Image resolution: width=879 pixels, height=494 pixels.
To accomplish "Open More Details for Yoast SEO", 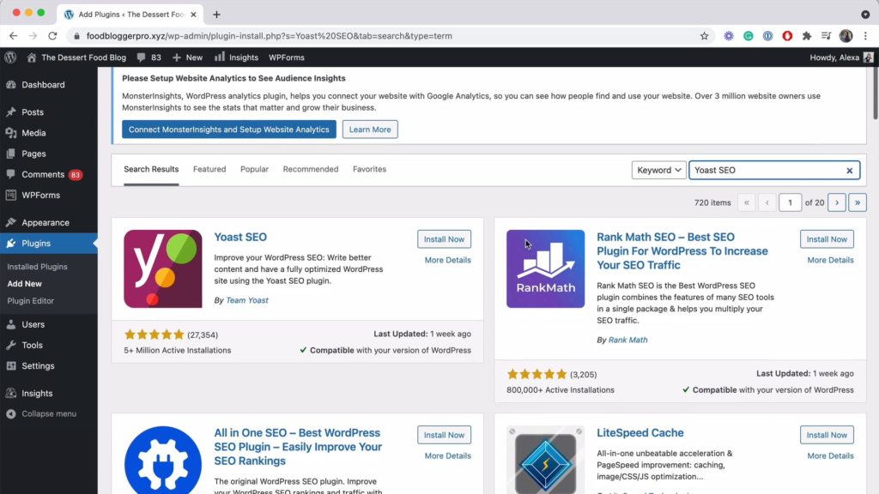I will pyautogui.click(x=447, y=260).
